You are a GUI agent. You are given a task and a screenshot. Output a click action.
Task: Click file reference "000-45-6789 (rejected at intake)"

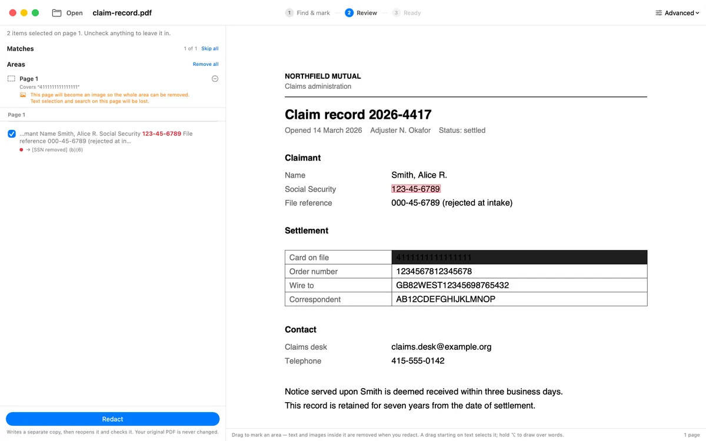pyautogui.click(x=452, y=203)
